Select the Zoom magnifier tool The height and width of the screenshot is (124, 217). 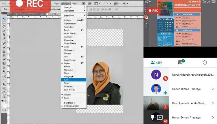click(4, 96)
